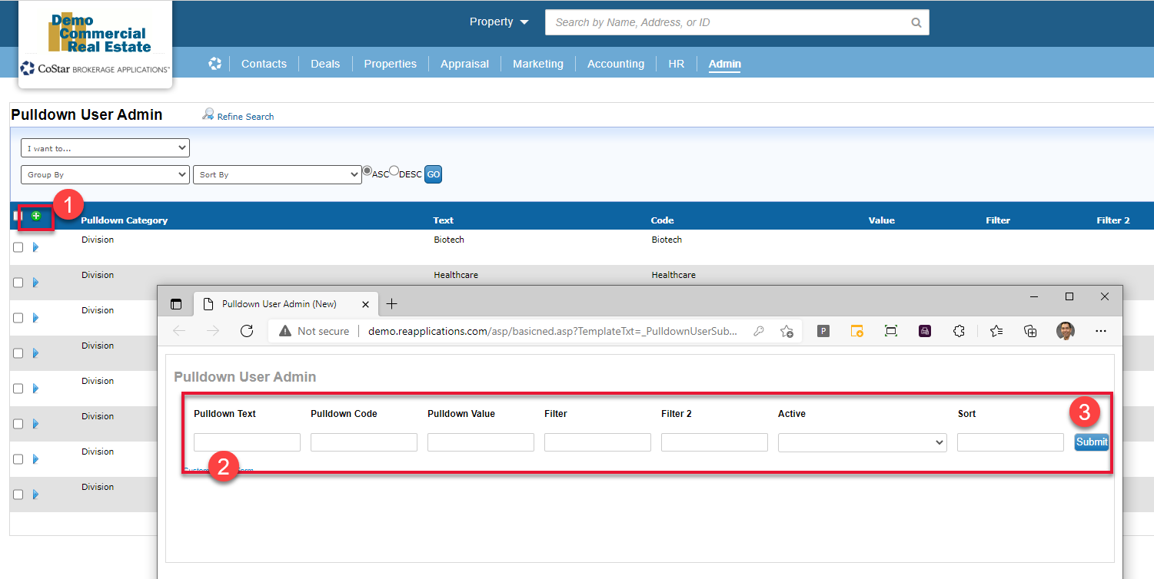Screen dimensions: 1154x579
Task: Open the 'I want to...' dropdown
Action: (105, 148)
